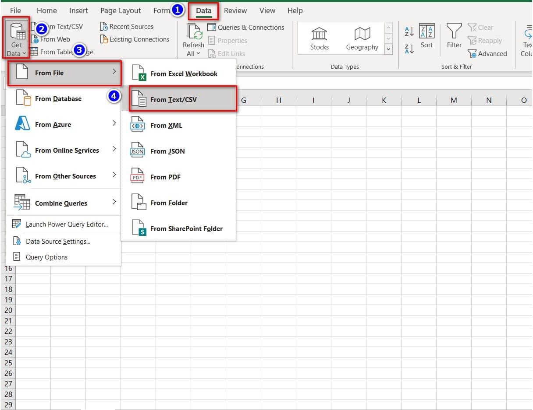Click the Filter funnel icon

454,32
